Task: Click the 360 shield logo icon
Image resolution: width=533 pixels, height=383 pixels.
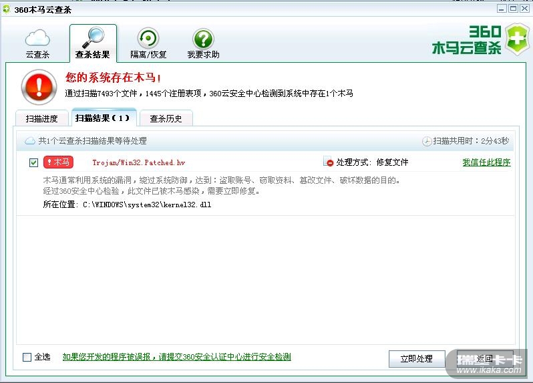Action: [516, 39]
